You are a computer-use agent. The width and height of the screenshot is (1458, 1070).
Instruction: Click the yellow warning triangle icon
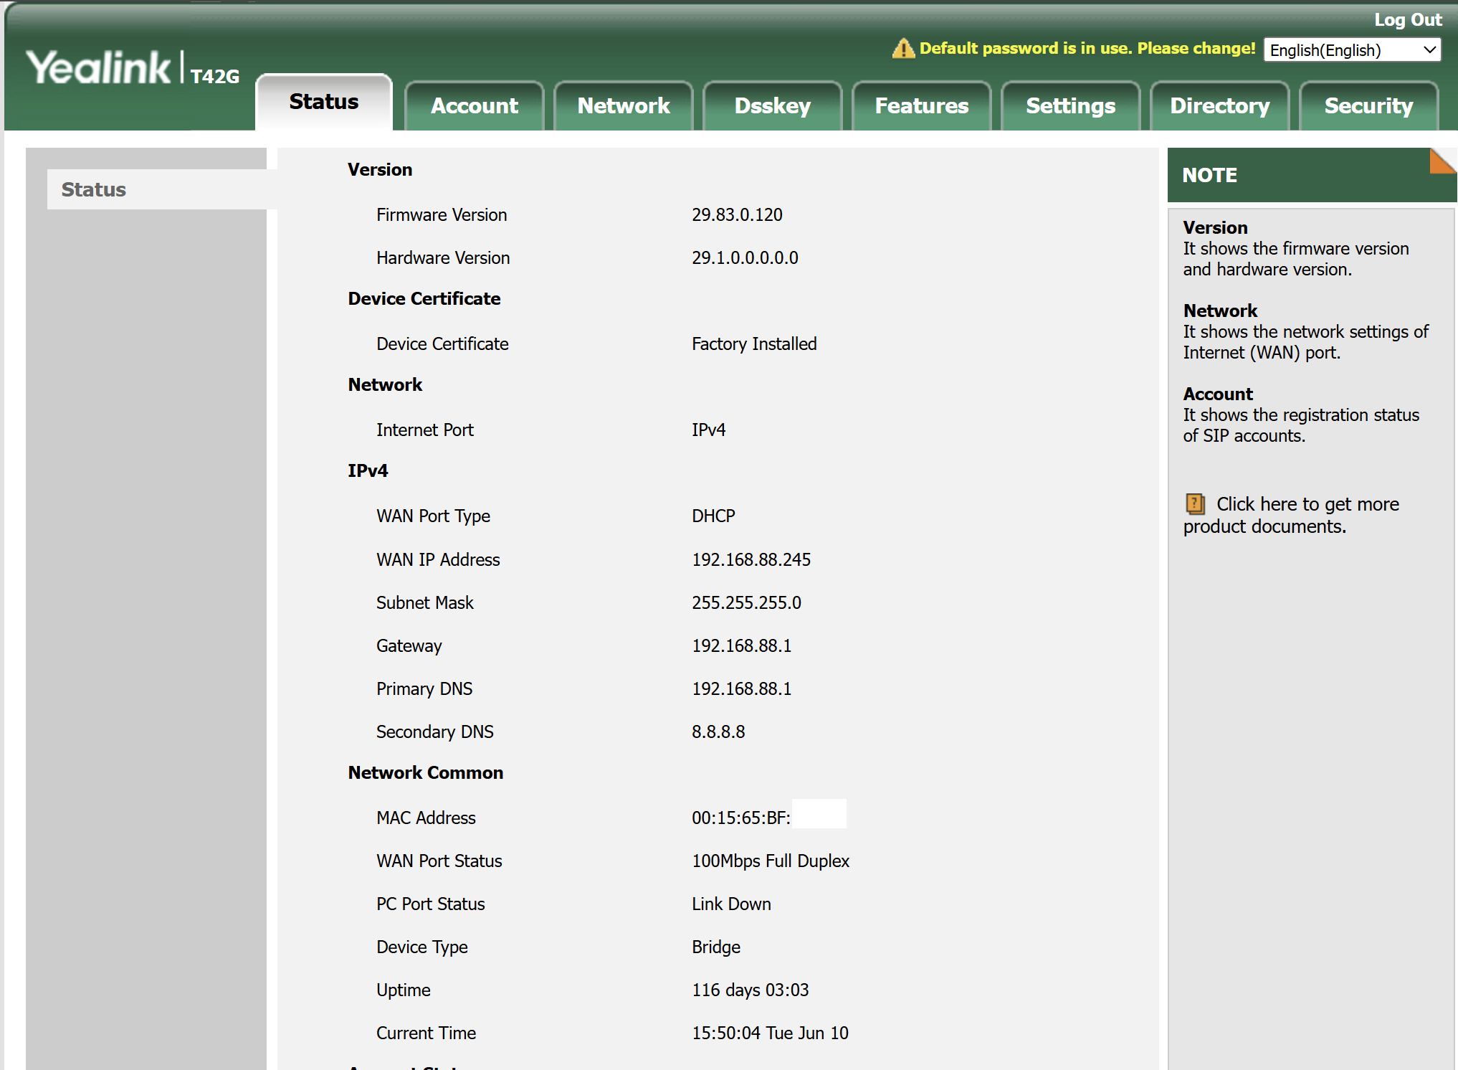(x=902, y=49)
